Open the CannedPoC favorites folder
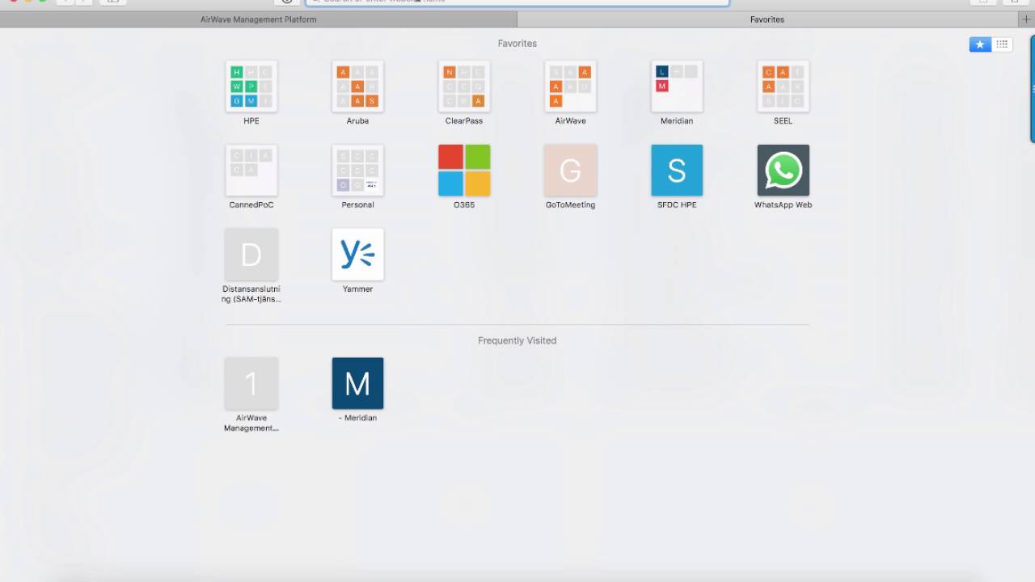This screenshot has height=582, width=1035. 251,171
